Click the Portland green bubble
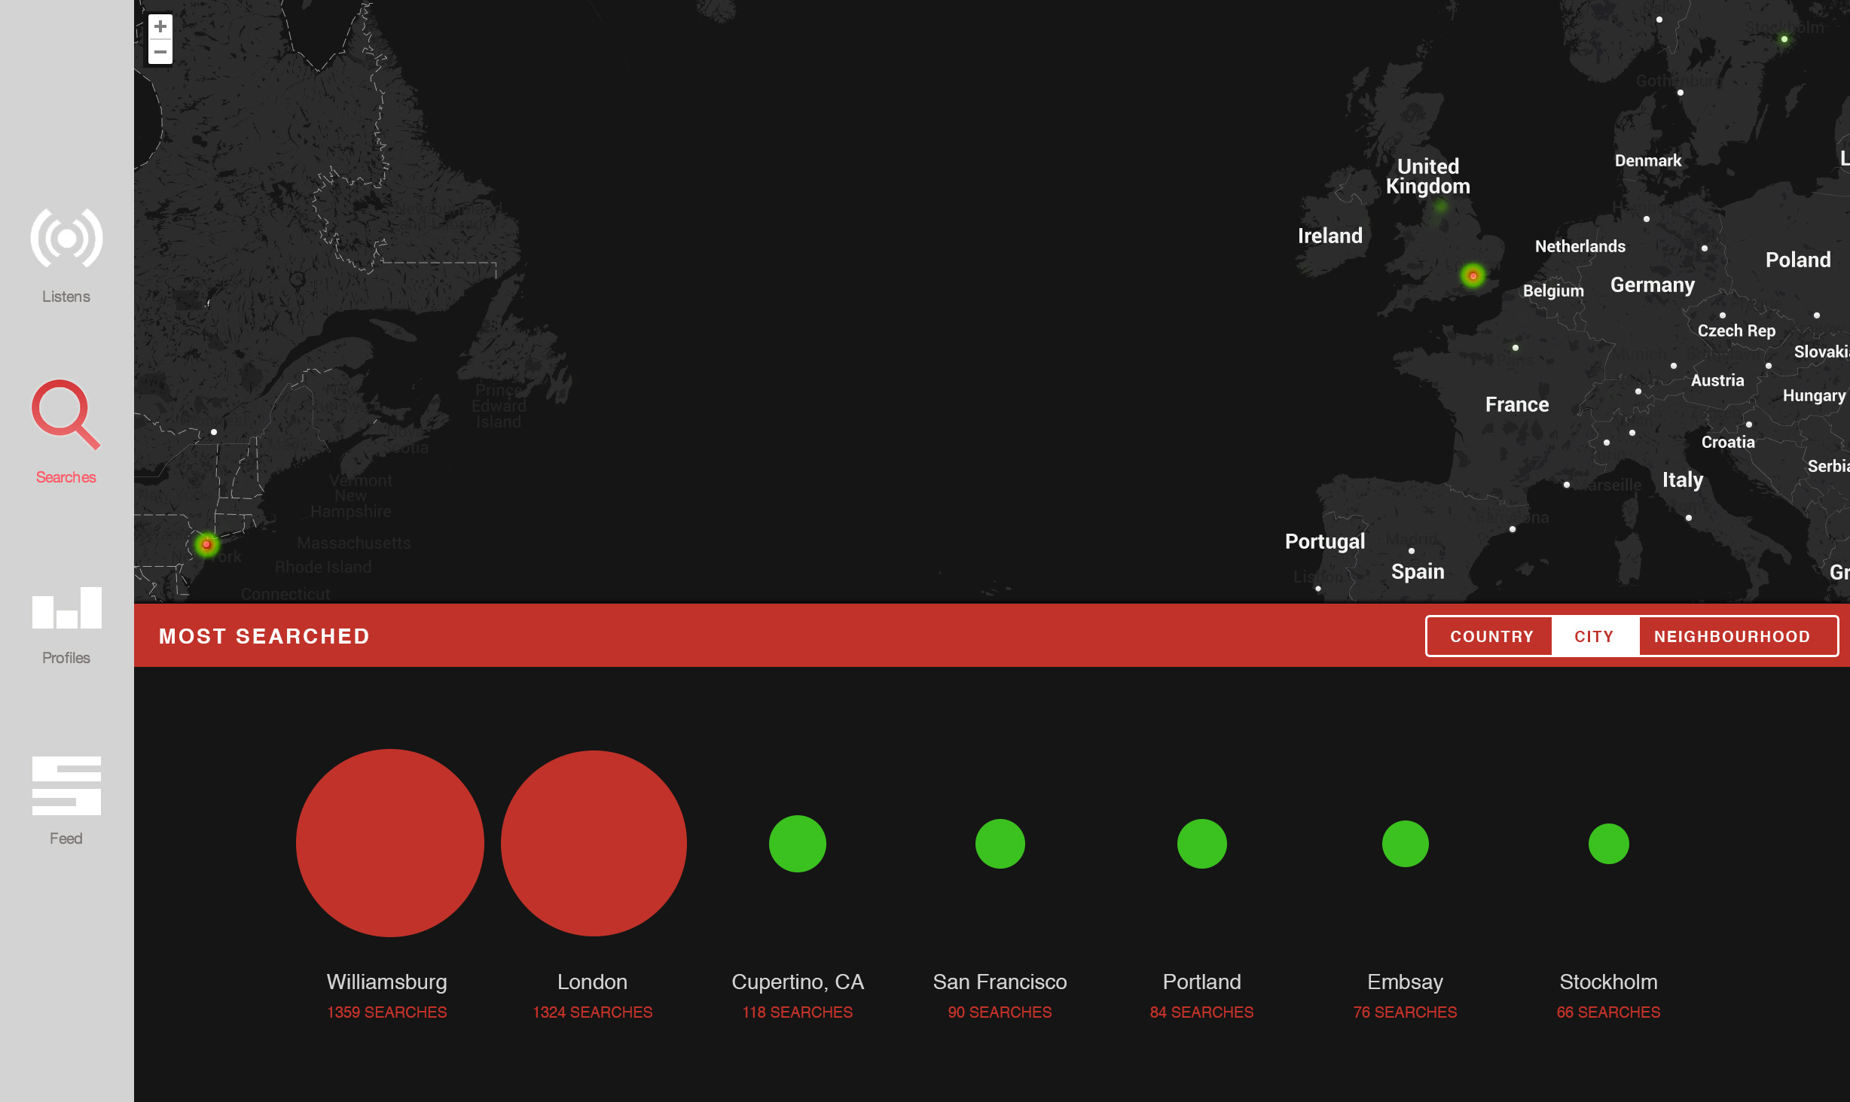This screenshot has width=1850, height=1102. point(1202,844)
